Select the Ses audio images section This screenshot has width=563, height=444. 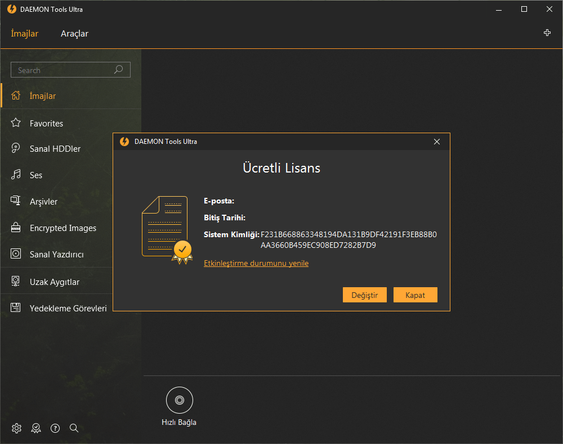pos(37,175)
